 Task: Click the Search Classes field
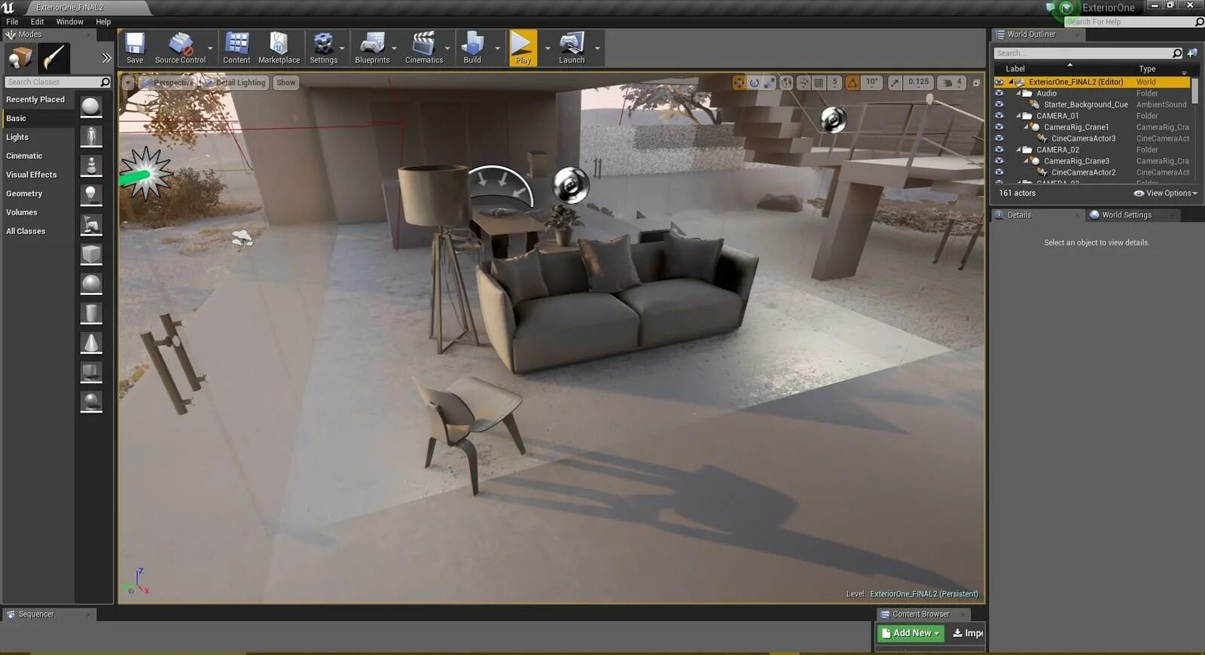click(57, 82)
